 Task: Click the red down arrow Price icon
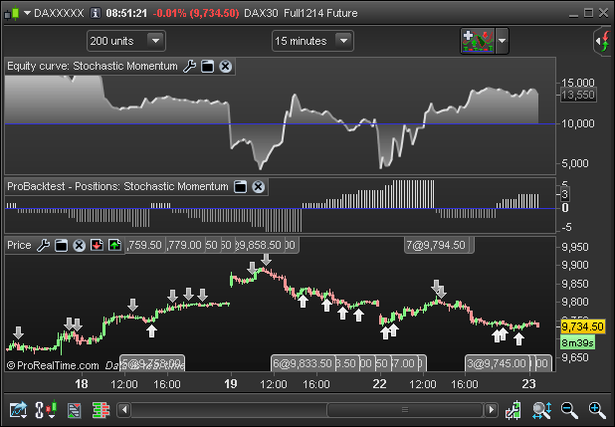click(97, 245)
